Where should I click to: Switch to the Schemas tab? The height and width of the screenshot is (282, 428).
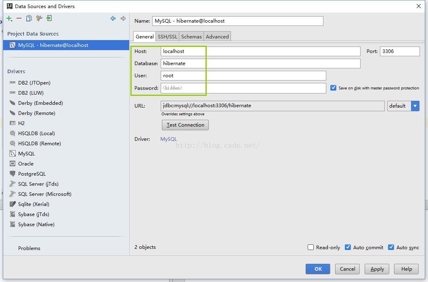(191, 36)
